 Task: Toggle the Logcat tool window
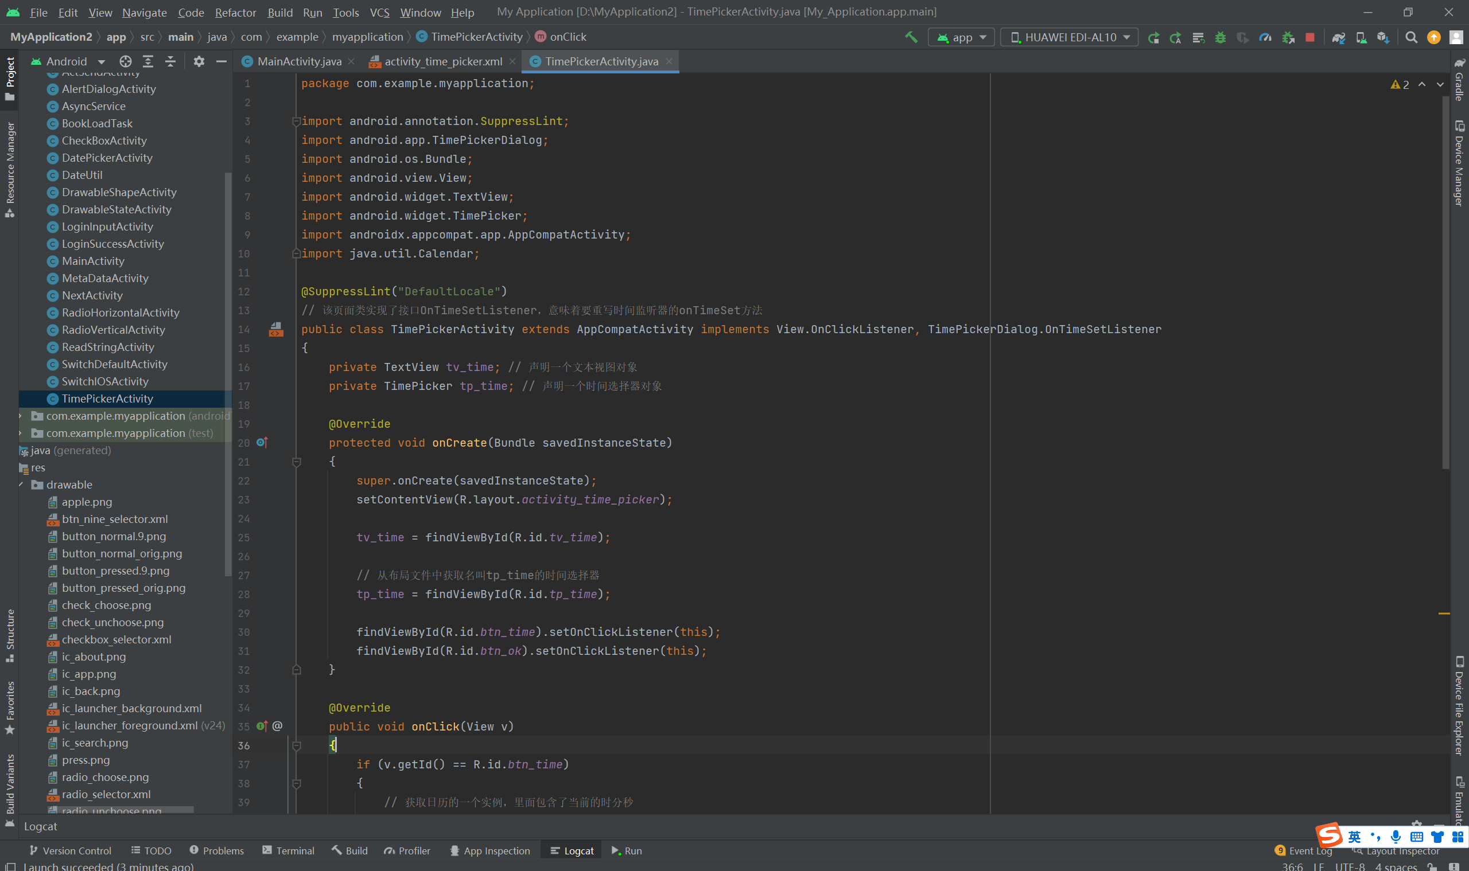[x=572, y=850]
